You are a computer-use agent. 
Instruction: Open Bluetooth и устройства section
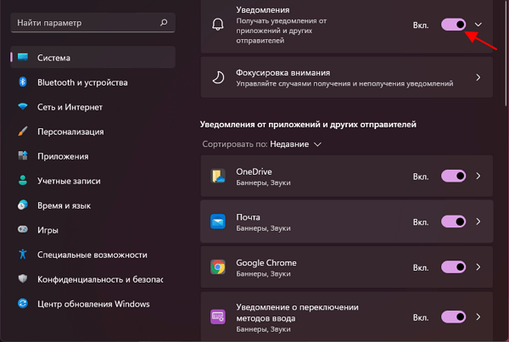pos(93,82)
